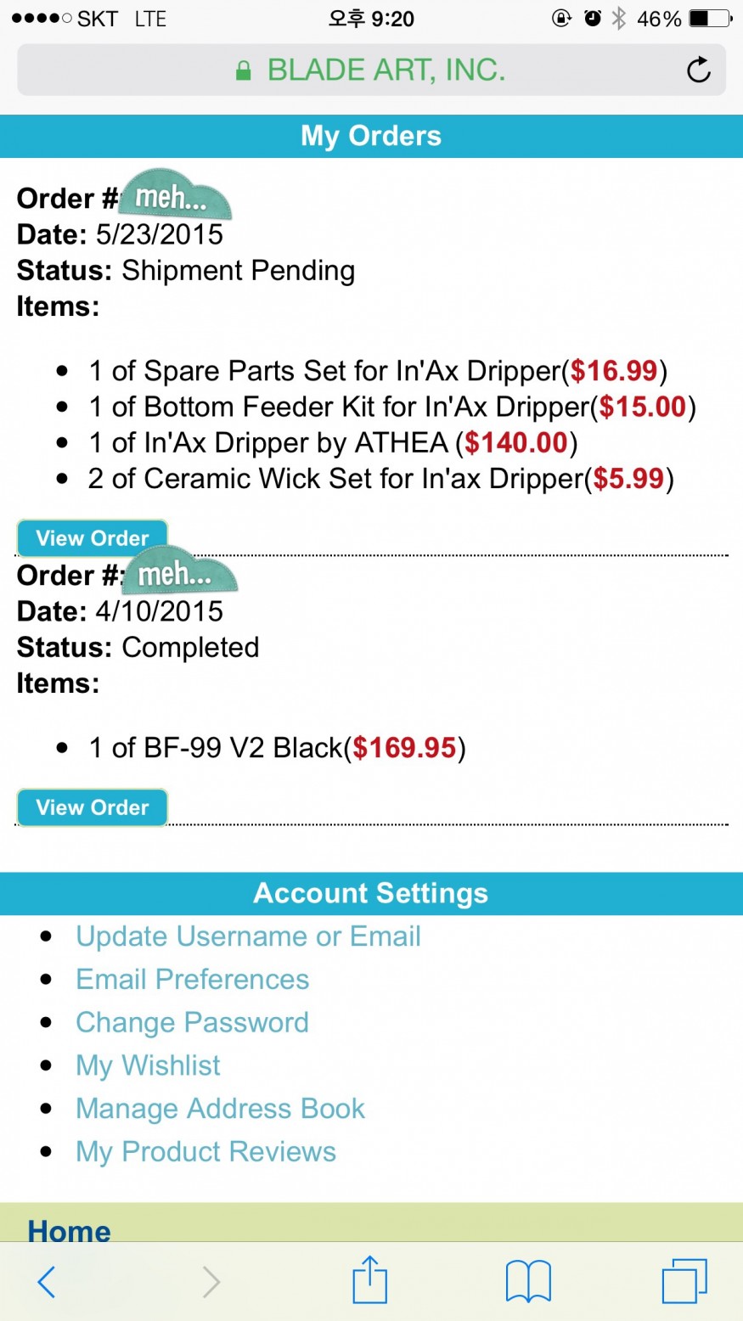
Task: Open My Product Reviews link
Action: coord(205,1152)
